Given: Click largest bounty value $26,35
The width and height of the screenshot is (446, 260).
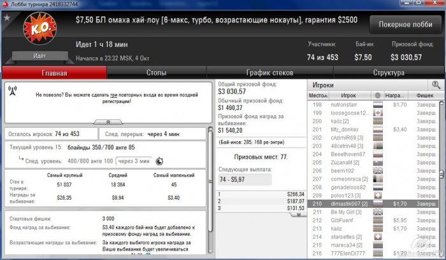Looking at the screenshot, I should click(64, 198).
